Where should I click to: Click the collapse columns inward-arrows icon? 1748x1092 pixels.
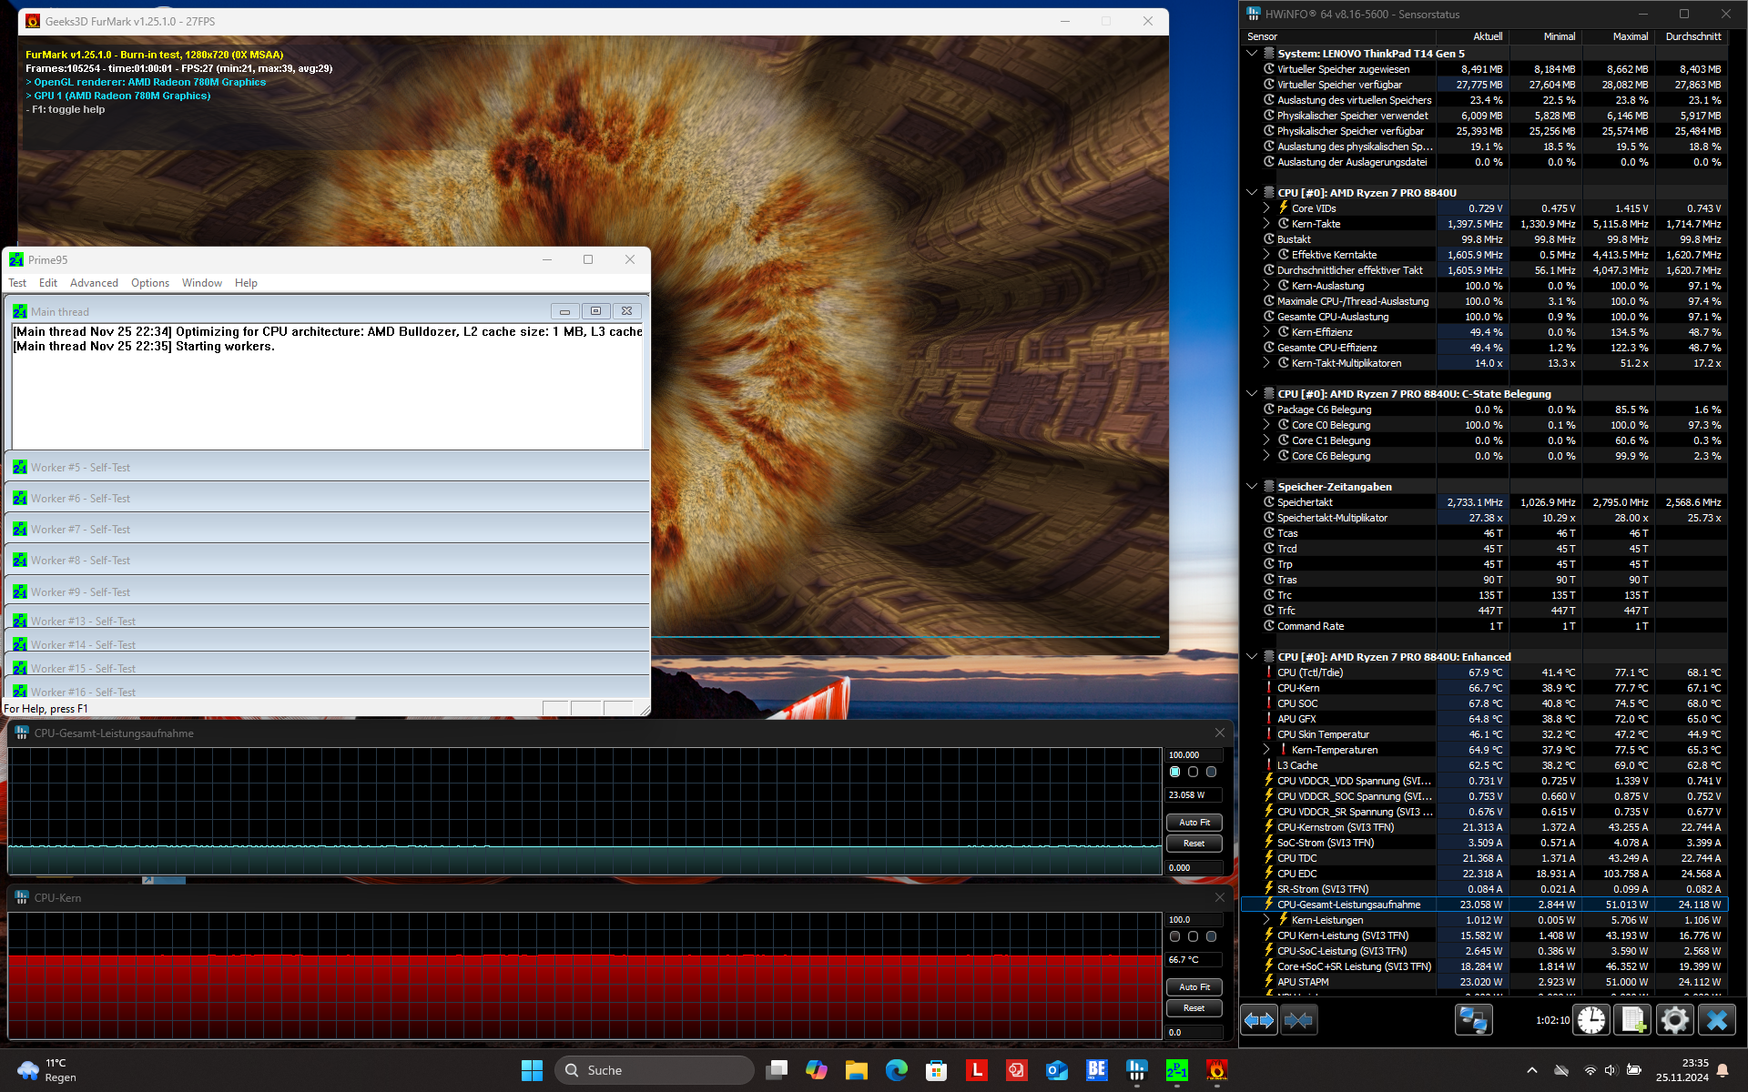1298,1020
